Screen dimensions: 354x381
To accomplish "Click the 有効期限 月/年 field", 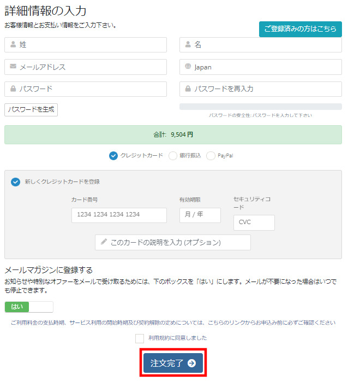I will tap(200, 215).
